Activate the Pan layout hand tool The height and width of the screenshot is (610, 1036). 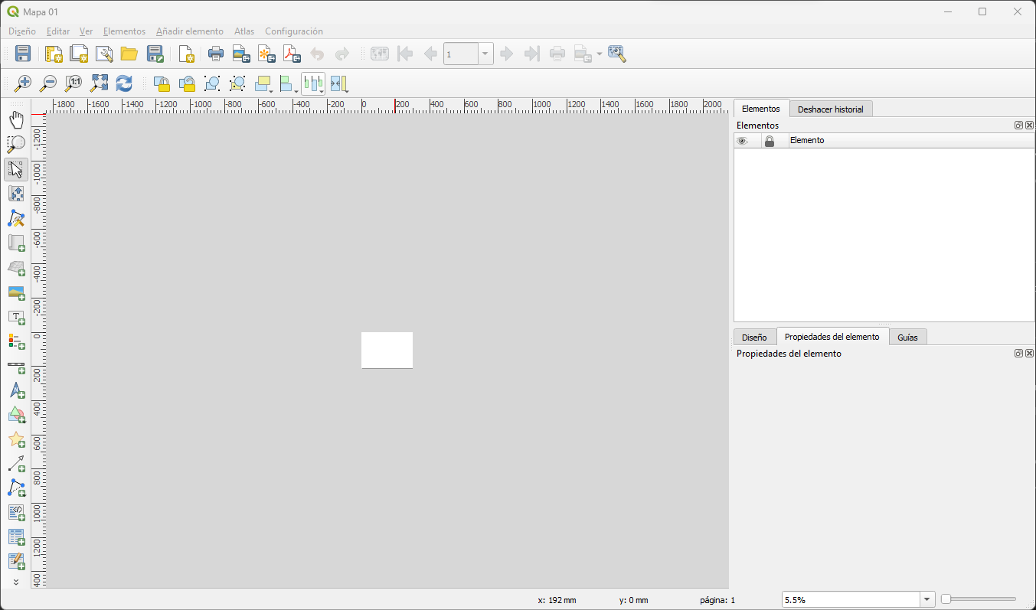coord(16,120)
